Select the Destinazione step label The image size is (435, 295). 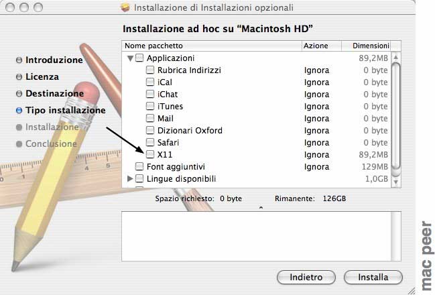pyautogui.click(x=55, y=93)
